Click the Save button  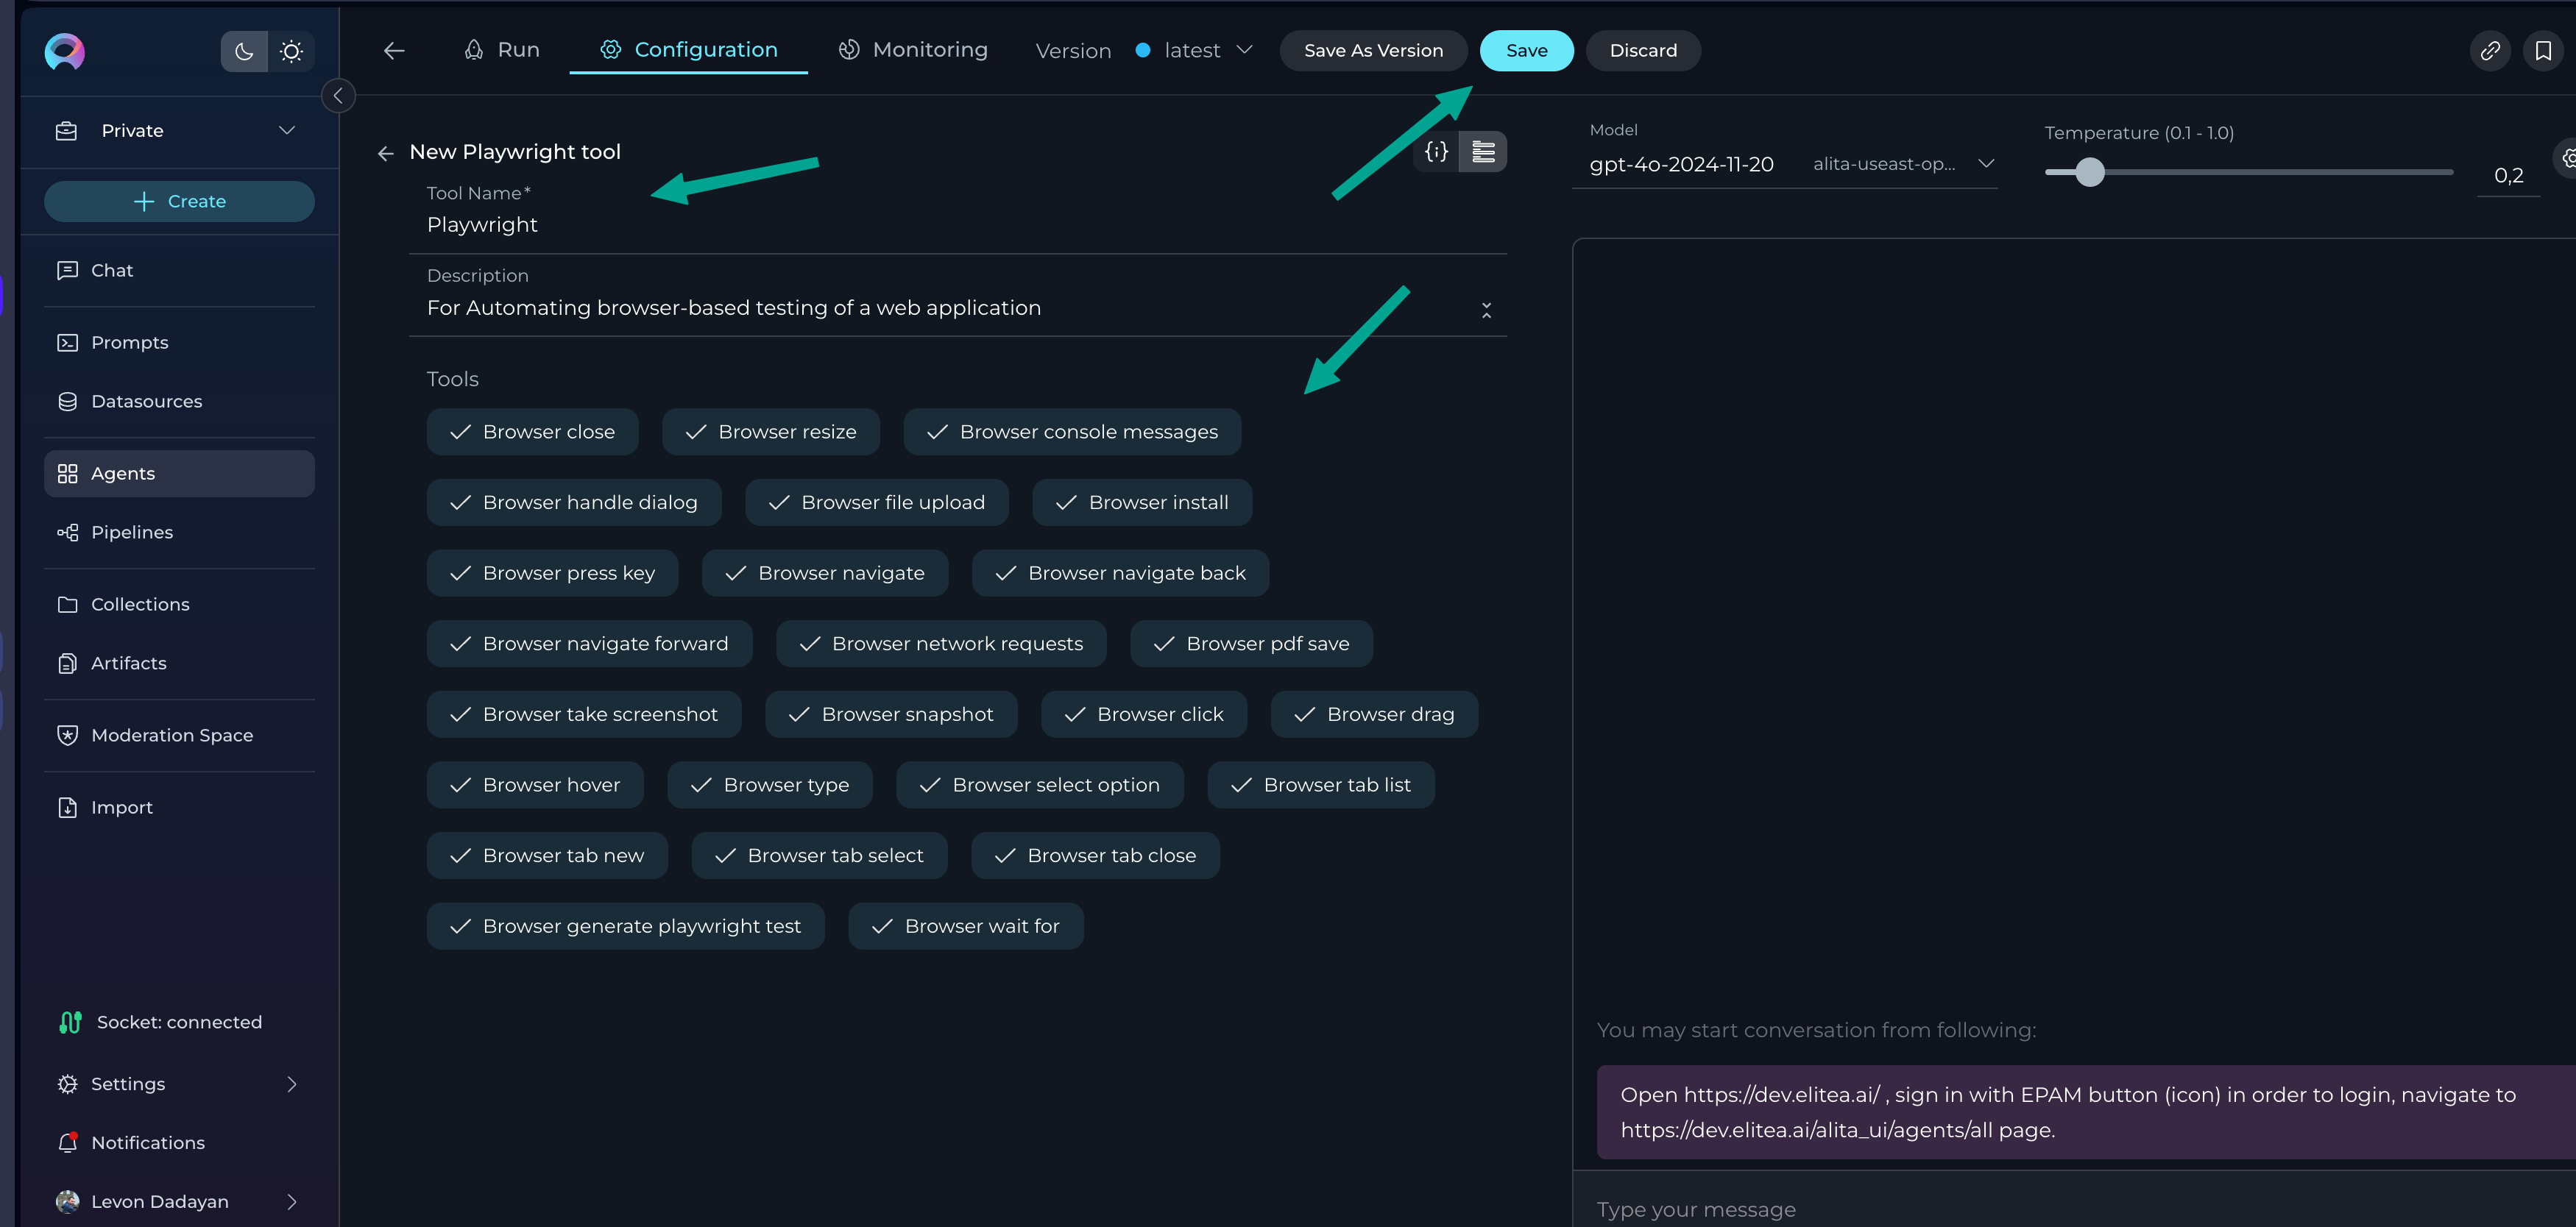pyautogui.click(x=1526, y=51)
